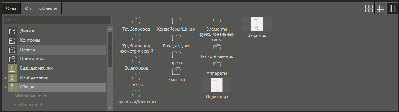Screen dimensions: 399x112
Task: Click the Общая library icon
Action: coord(12,87)
